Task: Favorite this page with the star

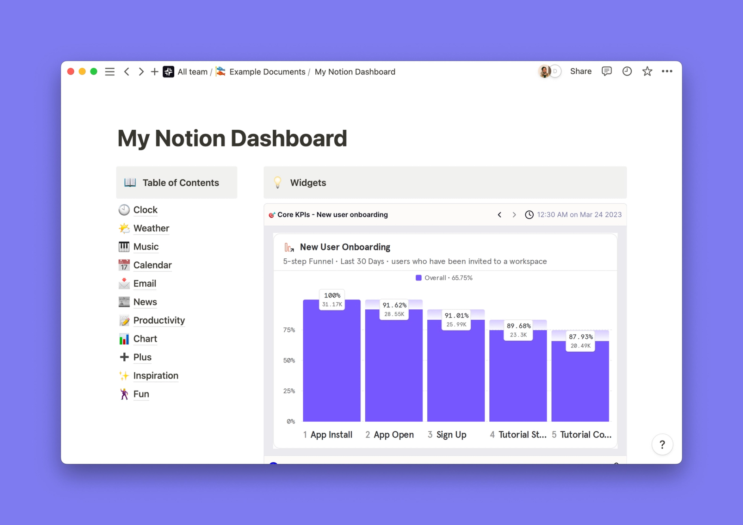Action: pyautogui.click(x=647, y=71)
